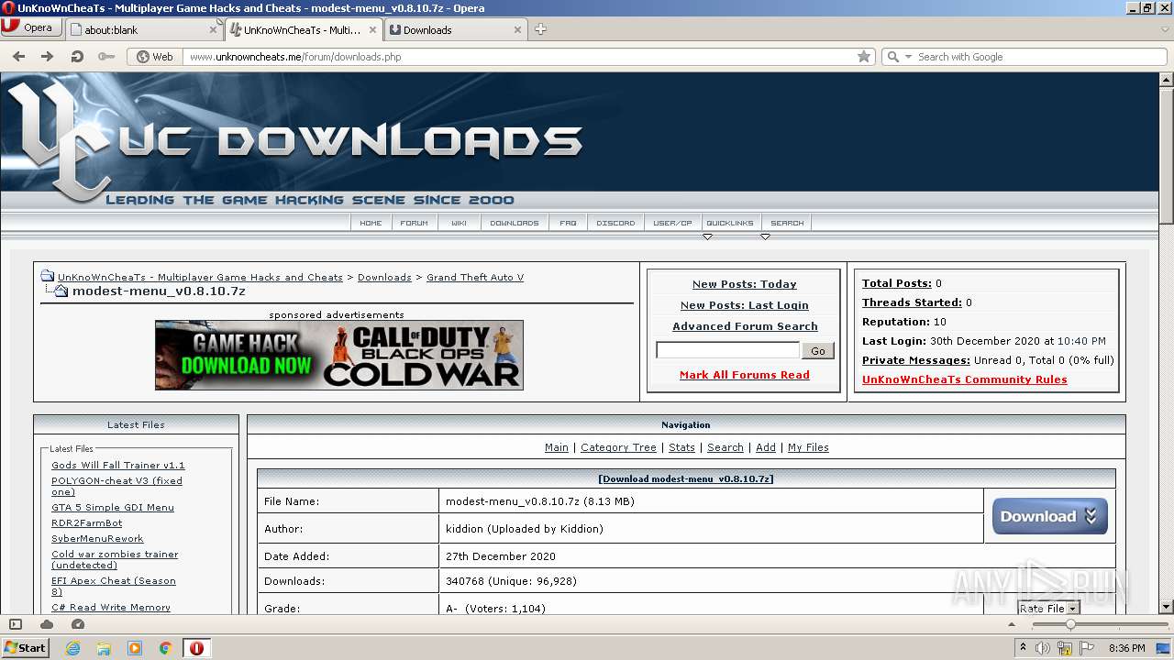Click the Call of Duty advertisement banner
1174x660 pixels.
pyautogui.click(x=339, y=355)
